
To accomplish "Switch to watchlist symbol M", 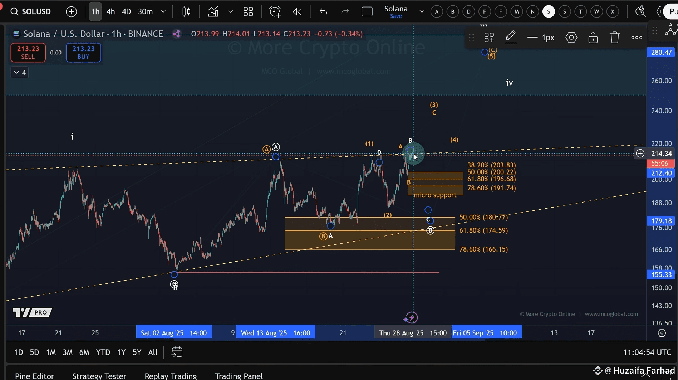I will pyautogui.click(x=517, y=11).
